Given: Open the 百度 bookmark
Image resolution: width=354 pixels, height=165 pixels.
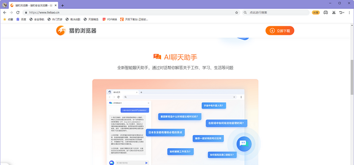Looking at the screenshot, I should [21, 19].
